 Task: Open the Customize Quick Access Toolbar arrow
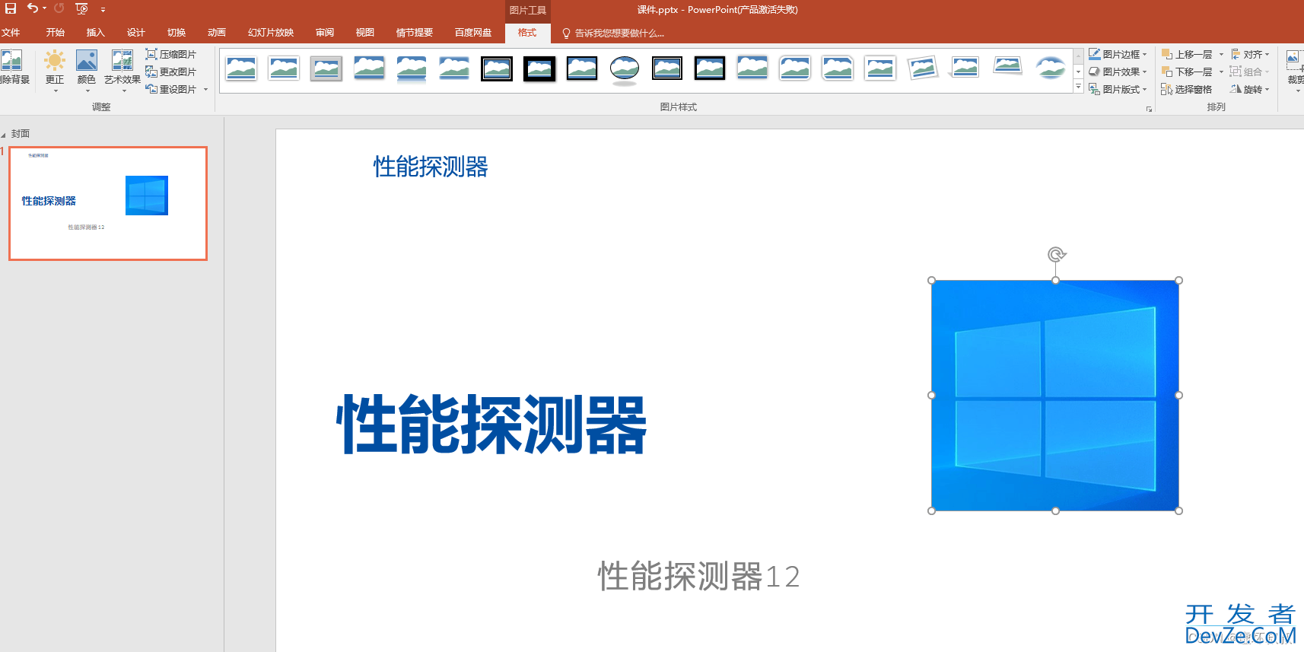pyautogui.click(x=103, y=10)
